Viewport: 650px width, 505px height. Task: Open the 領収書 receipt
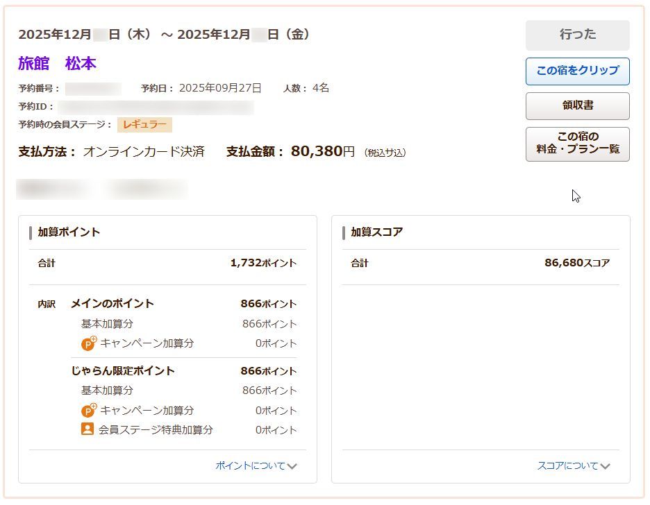pyautogui.click(x=577, y=105)
